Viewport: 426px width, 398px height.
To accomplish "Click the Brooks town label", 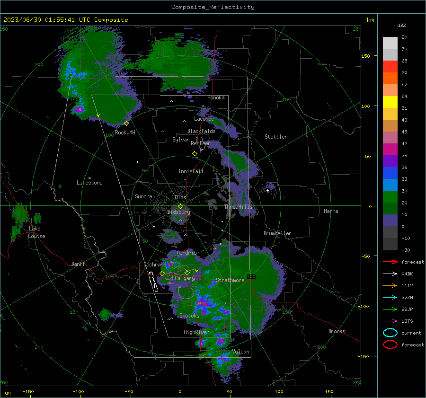I will coord(337,331).
